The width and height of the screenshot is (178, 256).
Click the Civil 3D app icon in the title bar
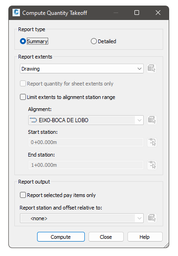click(x=16, y=13)
